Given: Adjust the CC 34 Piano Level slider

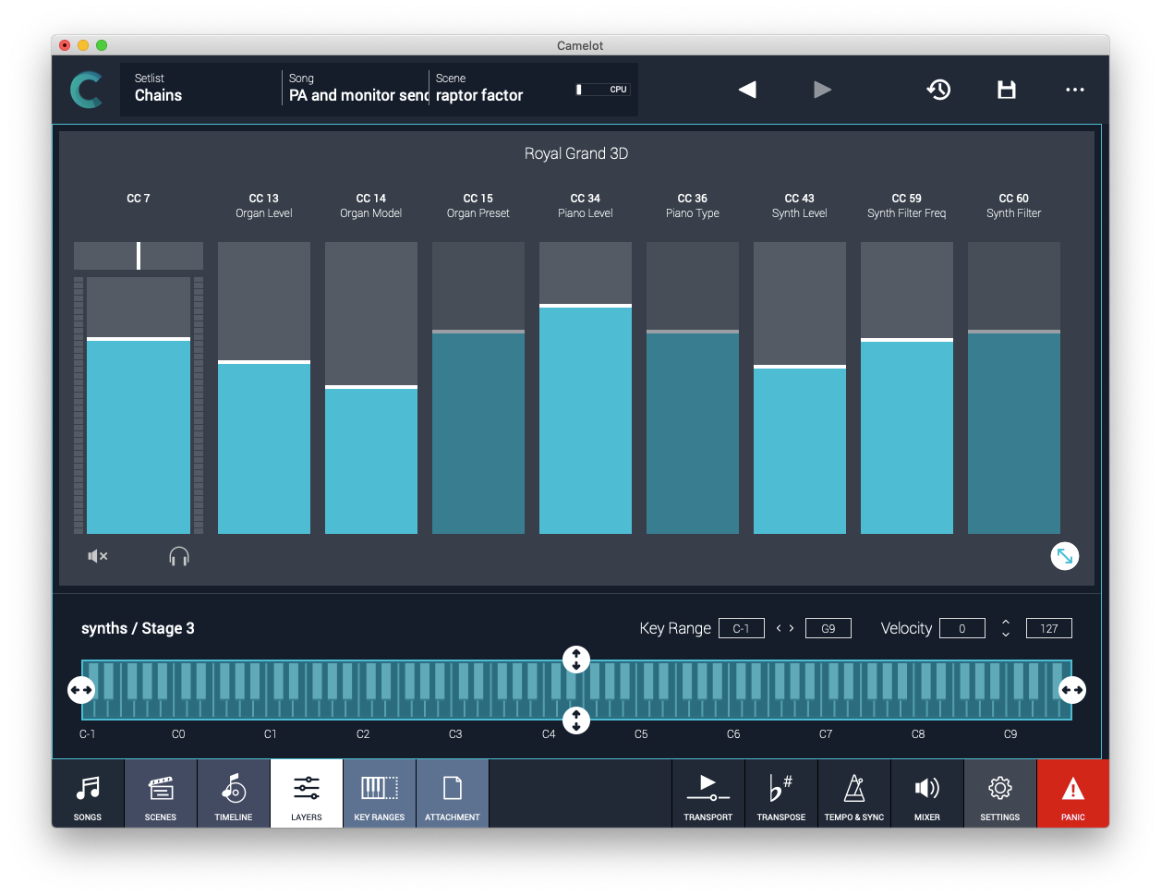Looking at the screenshot, I should point(586,388).
